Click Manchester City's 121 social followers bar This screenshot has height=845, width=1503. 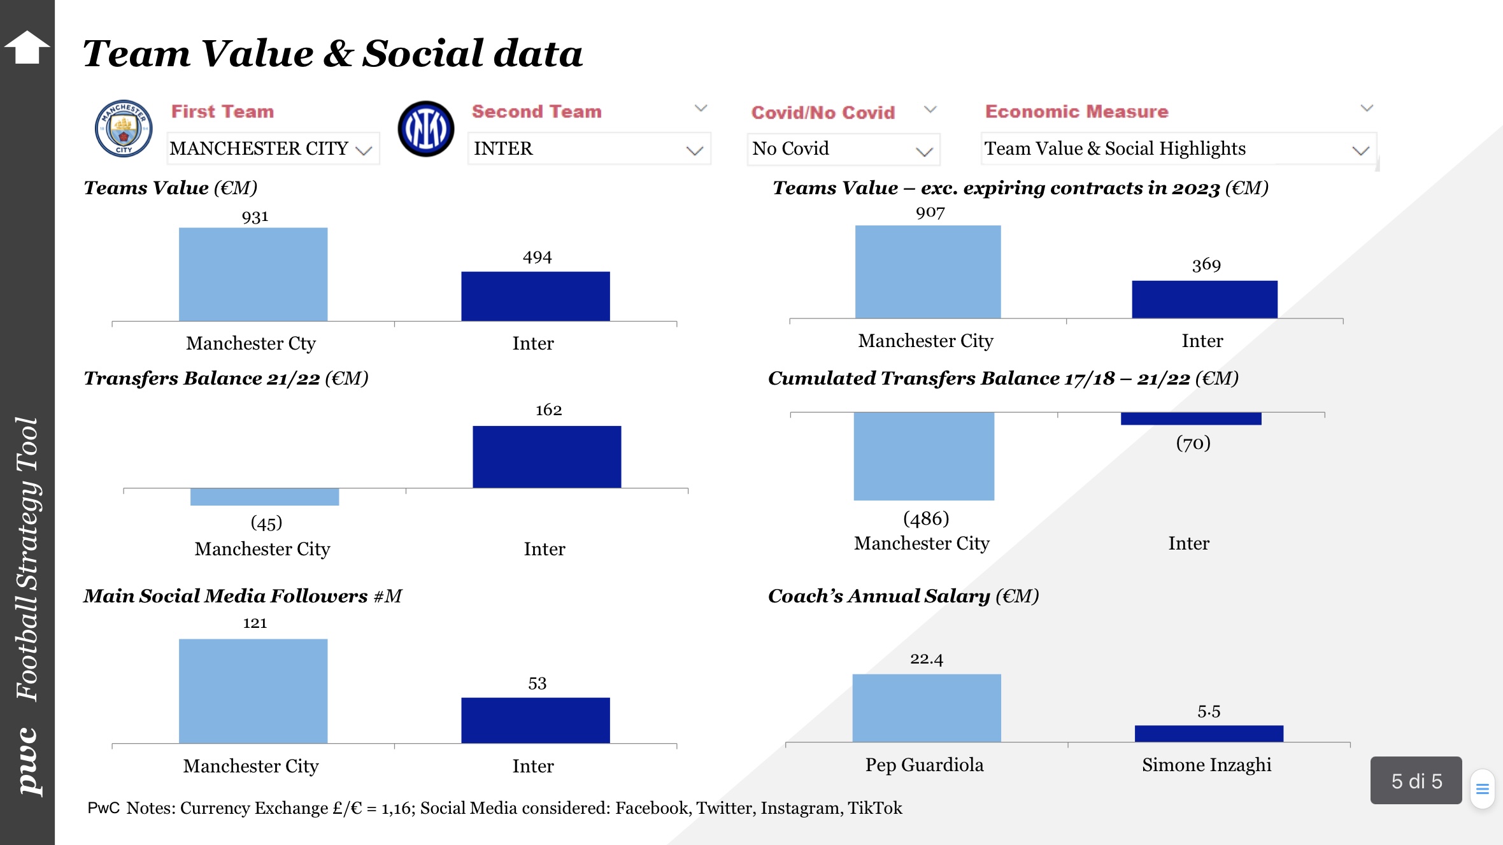253,691
